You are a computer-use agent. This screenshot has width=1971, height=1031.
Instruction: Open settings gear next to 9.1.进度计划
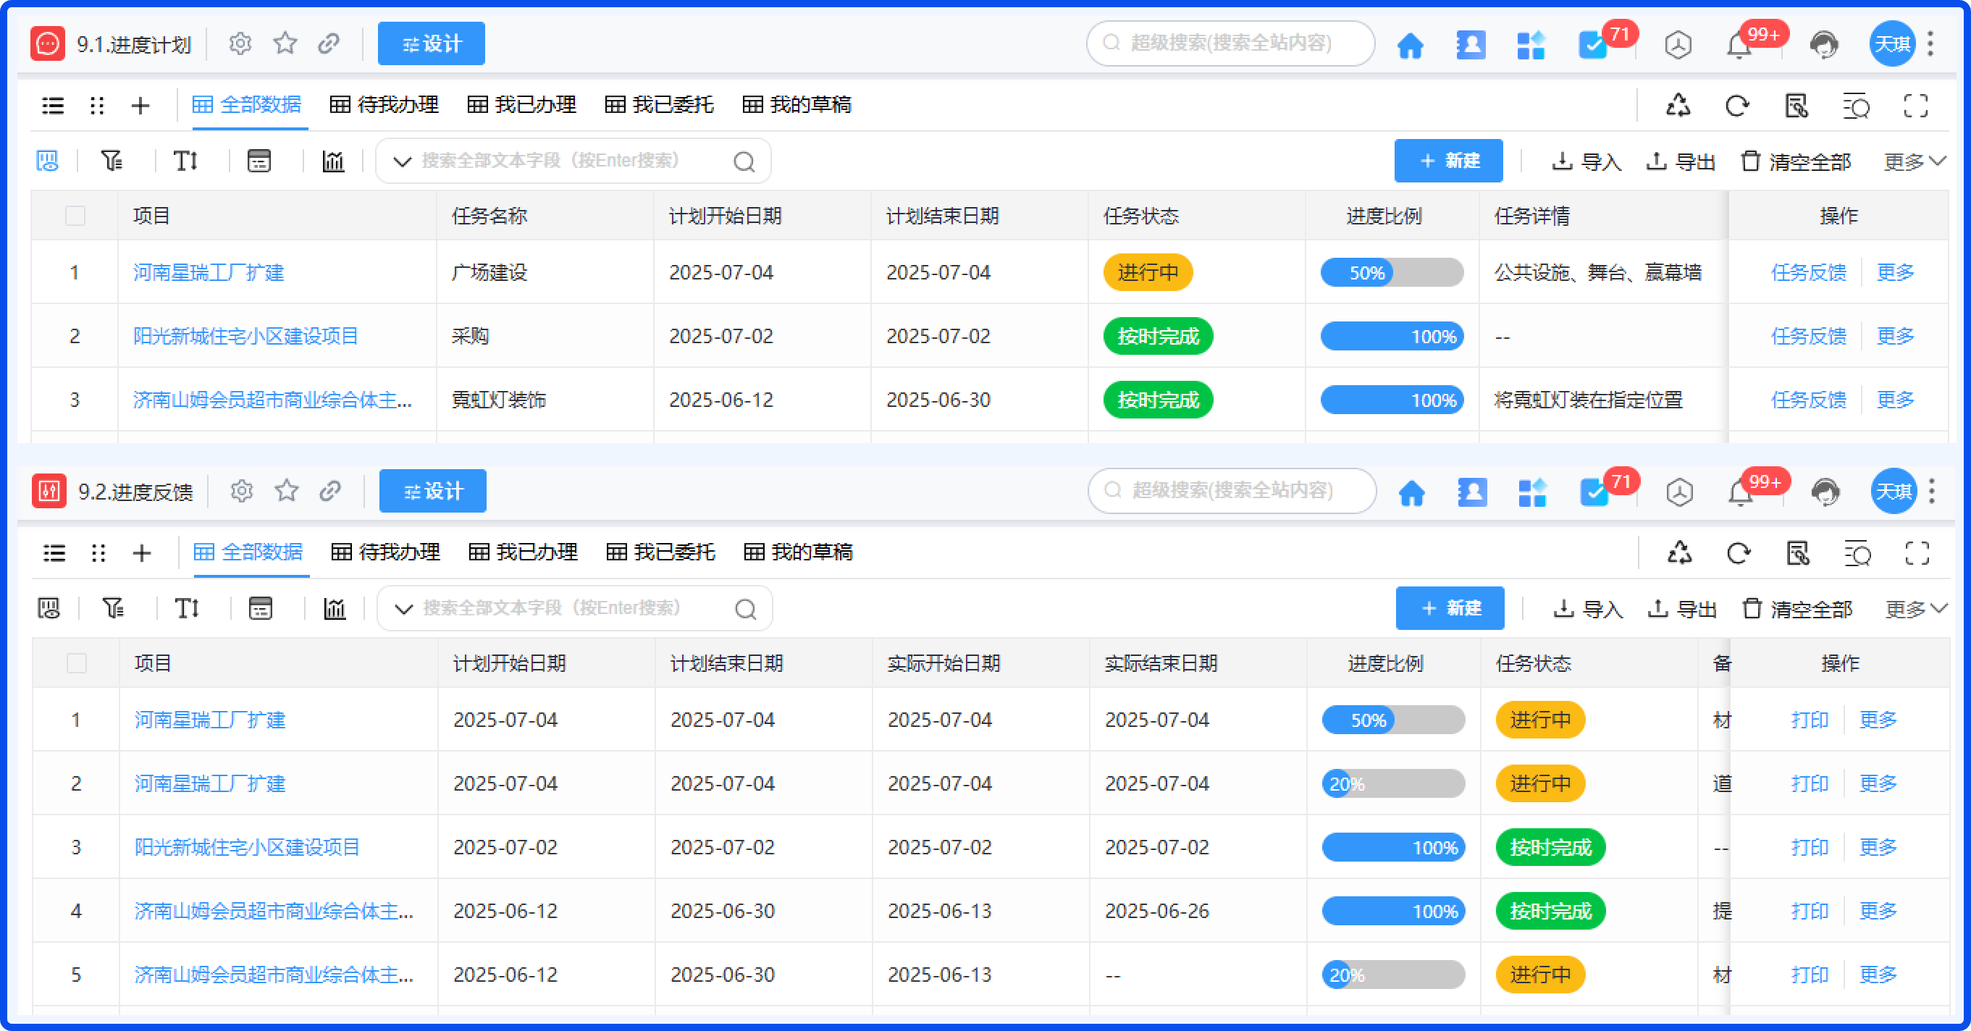point(240,43)
